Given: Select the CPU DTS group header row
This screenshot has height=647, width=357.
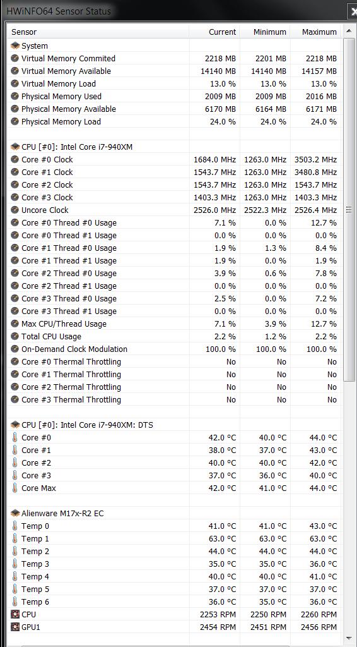Looking at the screenshot, I should pos(174,425).
